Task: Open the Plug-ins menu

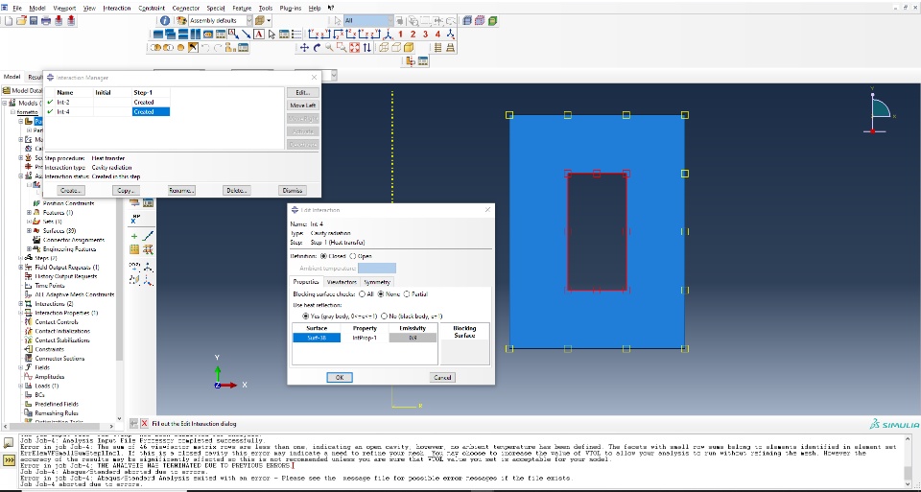Action: 291,9
